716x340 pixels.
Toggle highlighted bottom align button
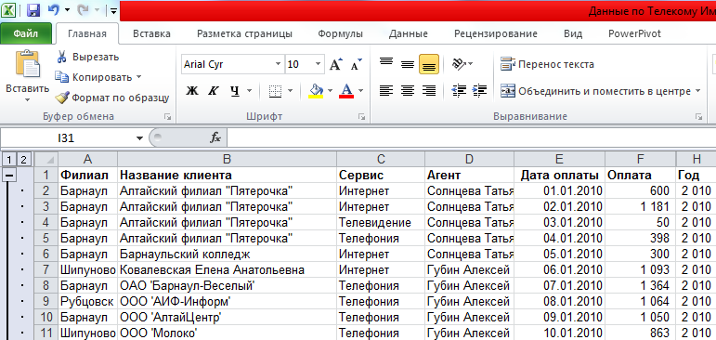point(429,64)
